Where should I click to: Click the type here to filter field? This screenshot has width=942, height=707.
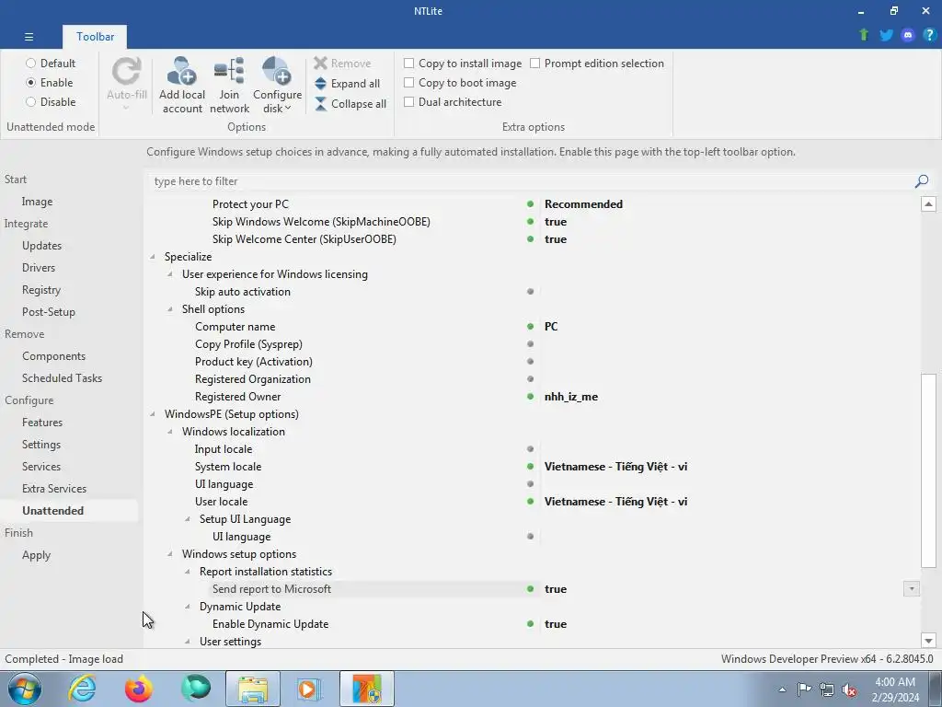532,181
